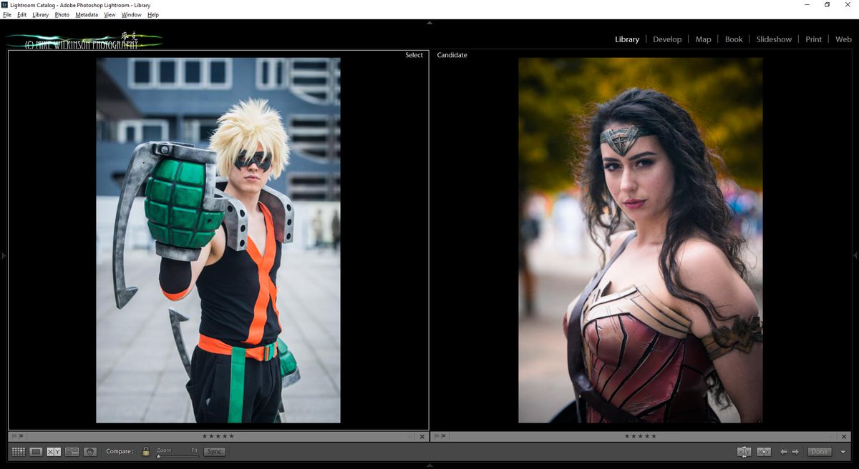Click the Select photo of blond cosplayer
Viewport: 859px width, 469px height.
[x=218, y=240]
